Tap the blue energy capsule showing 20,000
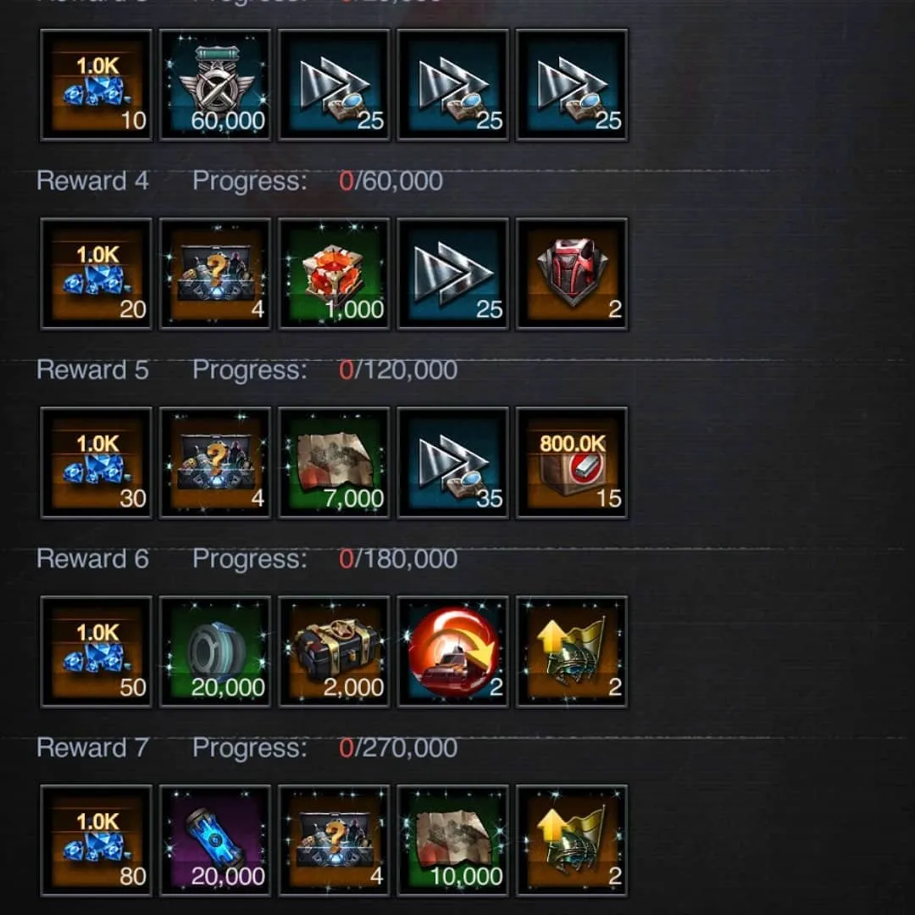Viewport: 915px width, 915px height. pos(214,841)
